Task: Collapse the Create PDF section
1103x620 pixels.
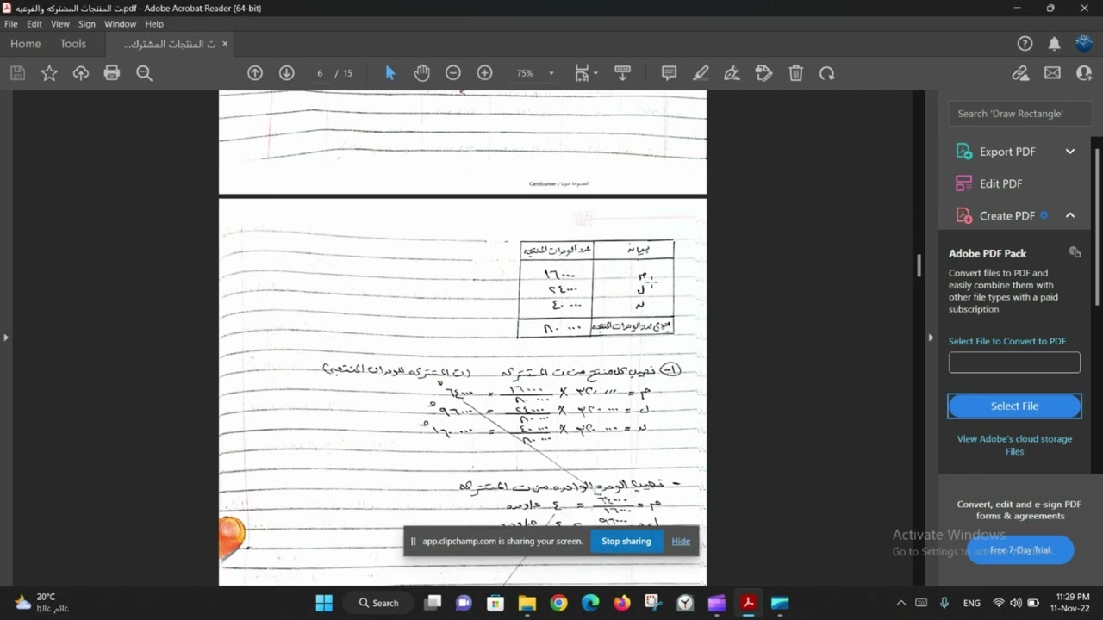Action: click(x=1070, y=215)
